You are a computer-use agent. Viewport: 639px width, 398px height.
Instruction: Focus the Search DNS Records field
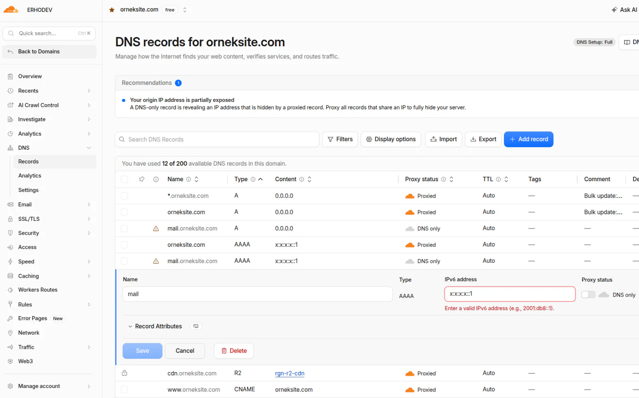click(x=217, y=139)
